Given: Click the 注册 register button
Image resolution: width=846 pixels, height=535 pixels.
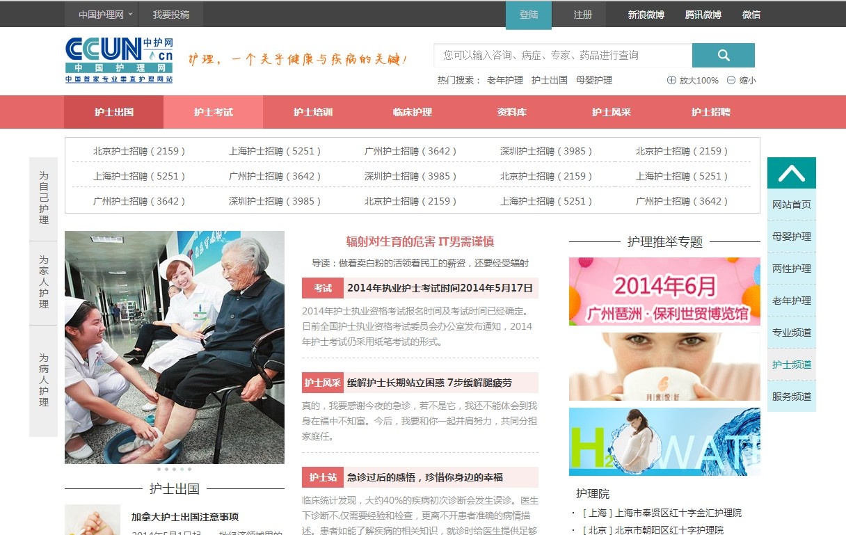Looking at the screenshot, I should coord(583,15).
